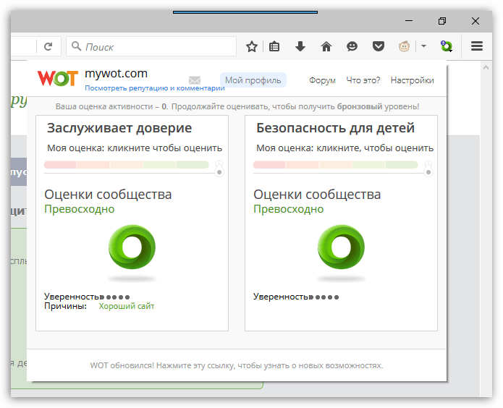Click the green ring under Заслуживает доверие
503x408 pixels.
[x=132, y=247]
